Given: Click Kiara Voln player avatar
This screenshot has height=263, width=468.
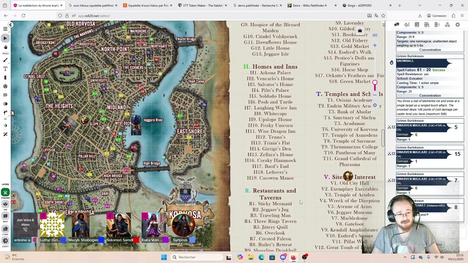Looking at the screenshot, I should point(154,225).
